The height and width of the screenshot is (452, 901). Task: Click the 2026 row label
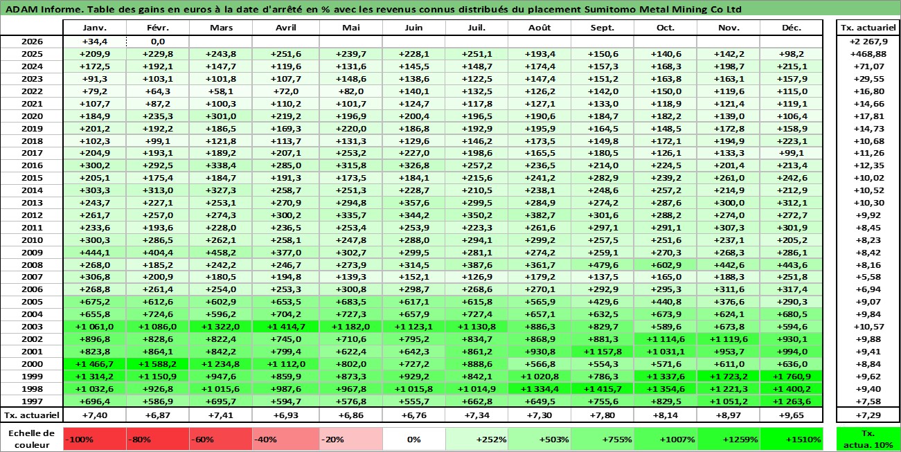pos(32,42)
